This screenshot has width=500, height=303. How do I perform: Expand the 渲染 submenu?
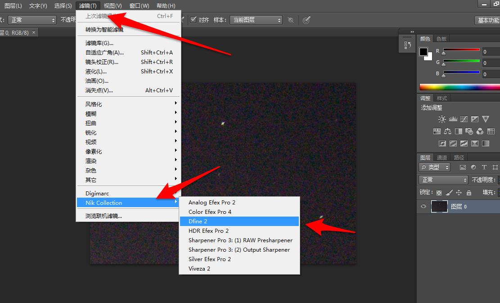click(128, 161)
